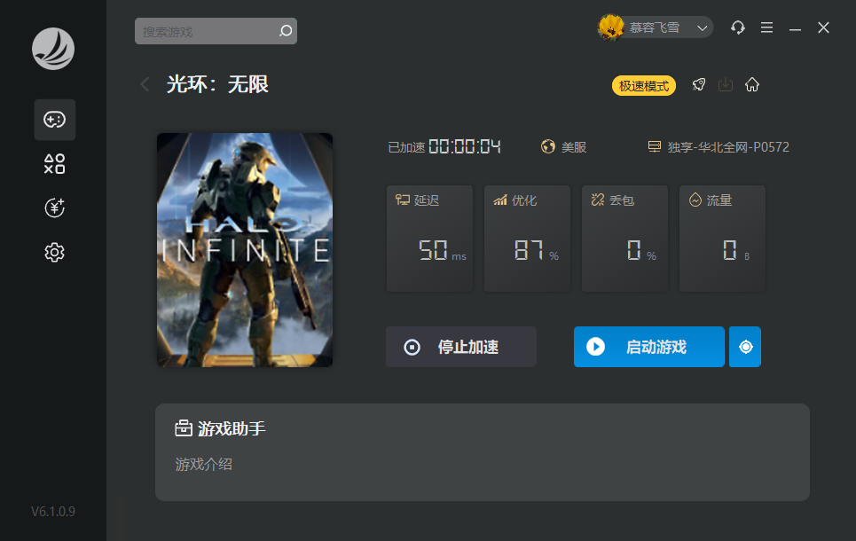The height and width of the screenshot is (541, 856).
Task: Click the server icon beside node name
Action: [654, 146]
